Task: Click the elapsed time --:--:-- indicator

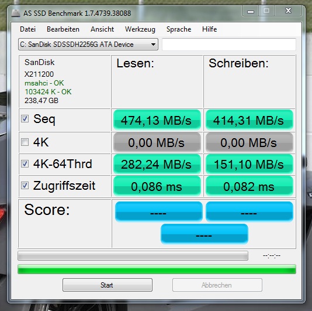Action: click(x=272, y=255)
